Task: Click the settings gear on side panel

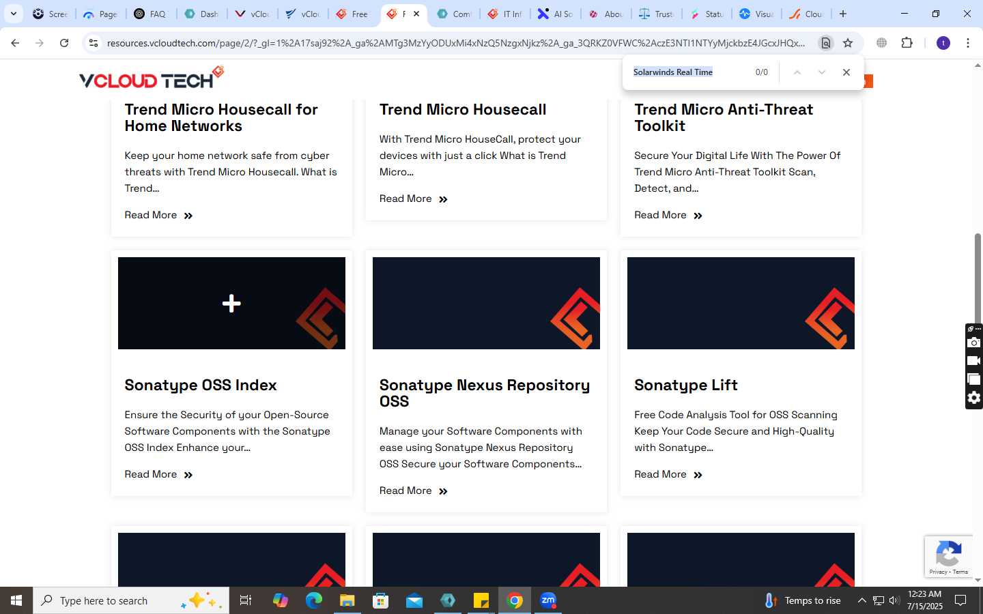Action: (974, 398)
